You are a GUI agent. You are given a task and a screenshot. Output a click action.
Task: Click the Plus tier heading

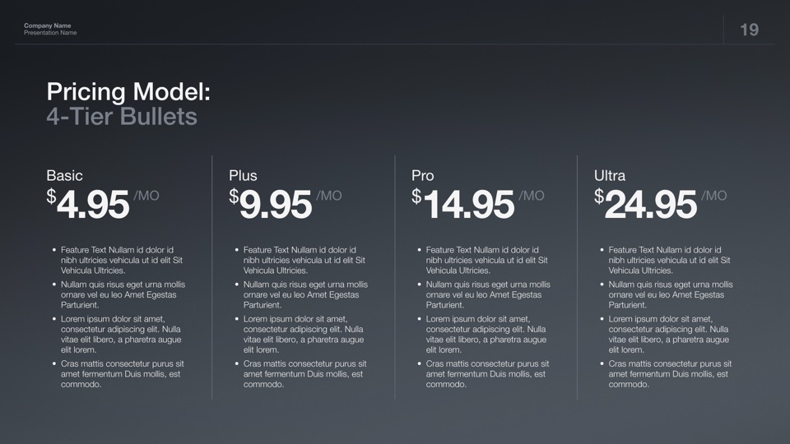(243, 175)
